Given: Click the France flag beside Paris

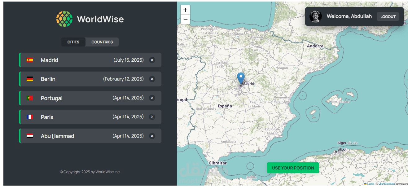Looking at the screenshot, I should pyautogui.click(x=30, y=117).
